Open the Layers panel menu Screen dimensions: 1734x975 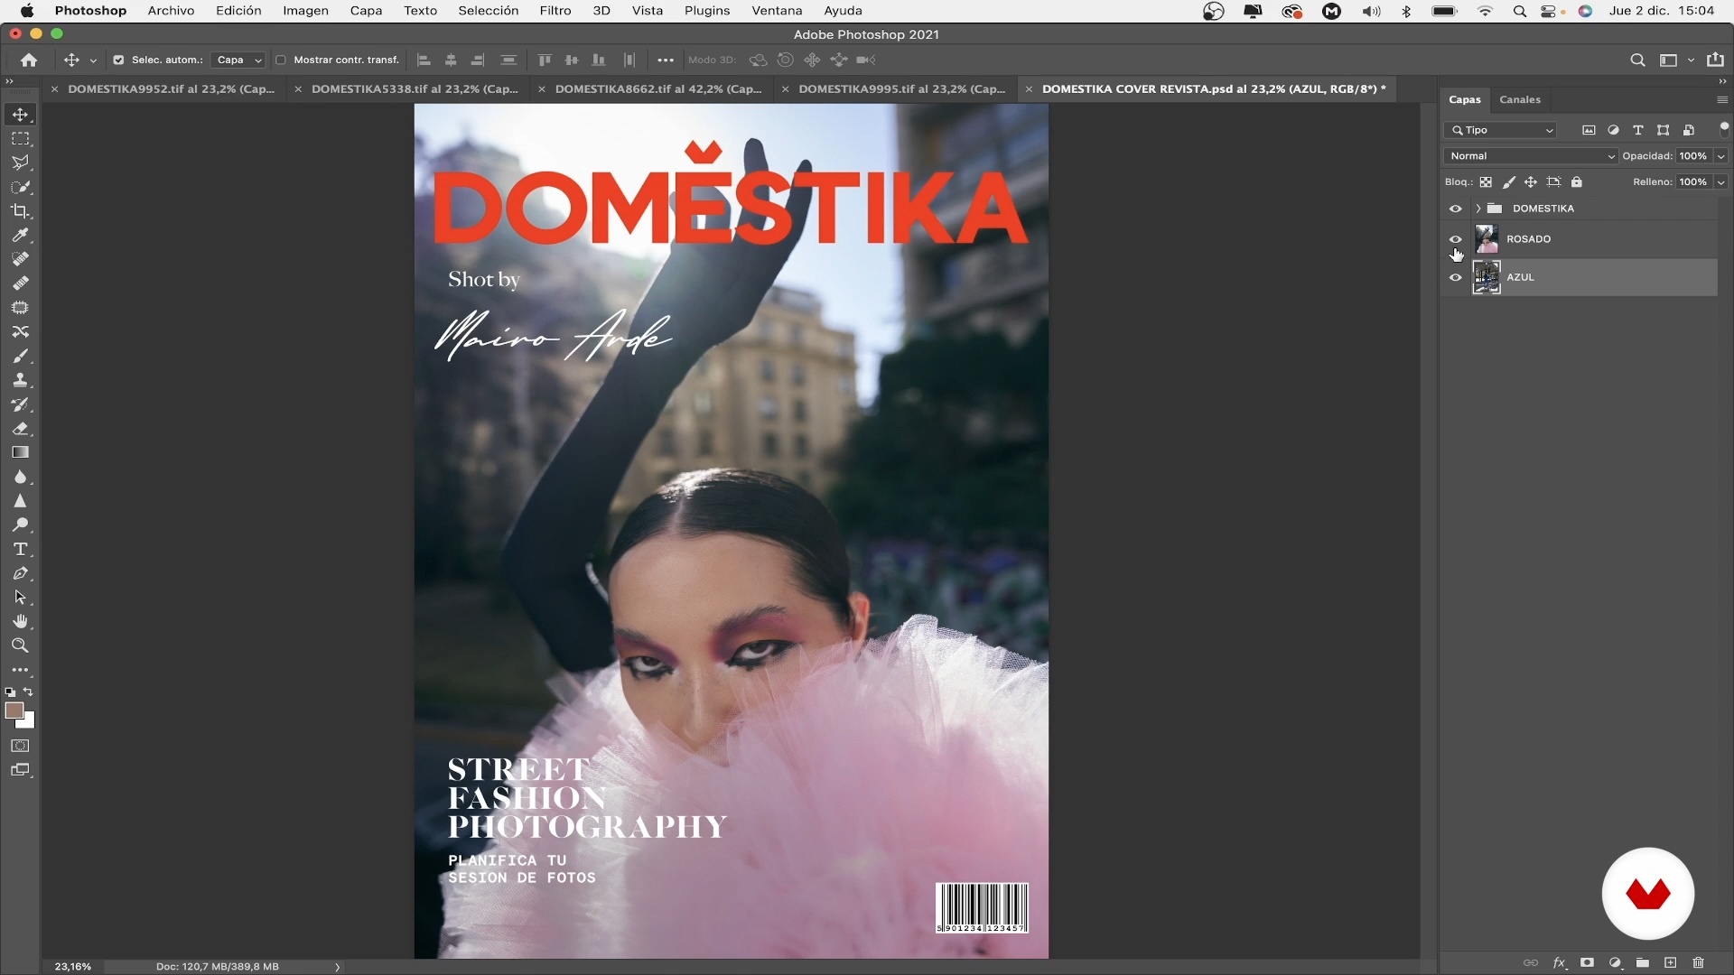tap(1722, 99)
